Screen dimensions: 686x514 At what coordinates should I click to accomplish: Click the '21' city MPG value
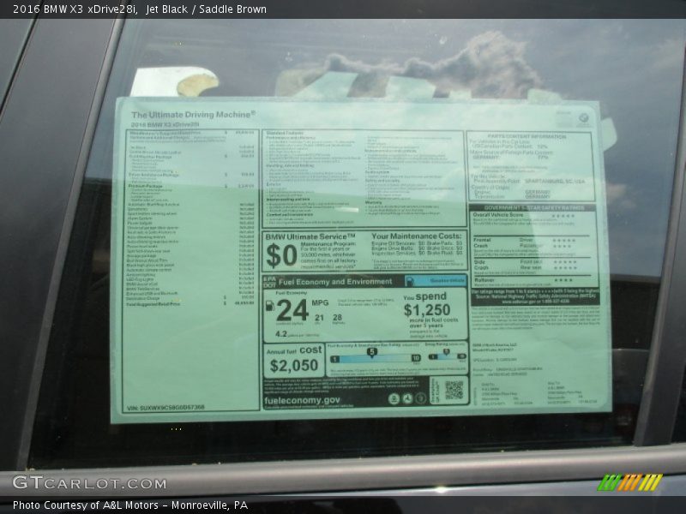(319, 318)
